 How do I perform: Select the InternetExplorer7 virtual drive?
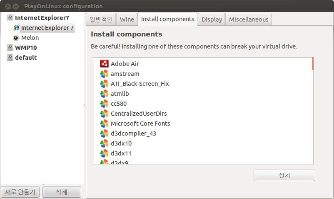42,18
